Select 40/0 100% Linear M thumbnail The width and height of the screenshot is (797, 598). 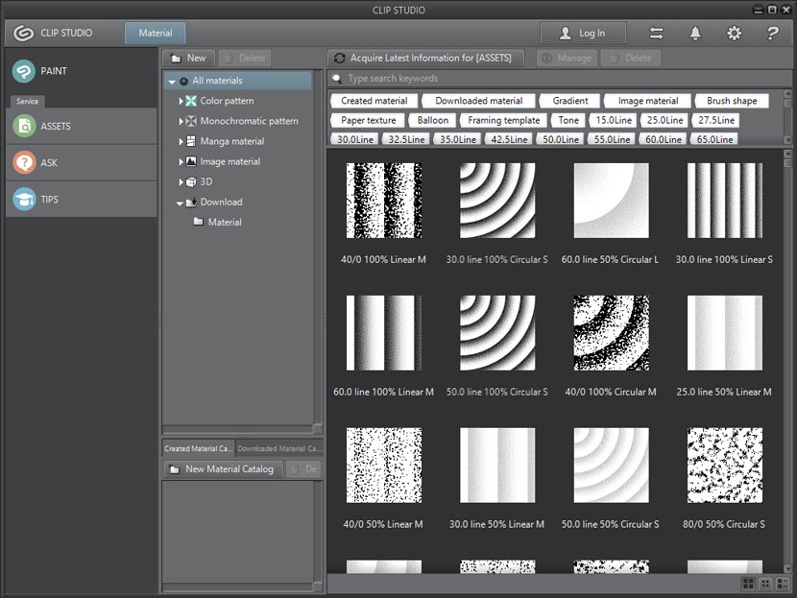(384, 201)
